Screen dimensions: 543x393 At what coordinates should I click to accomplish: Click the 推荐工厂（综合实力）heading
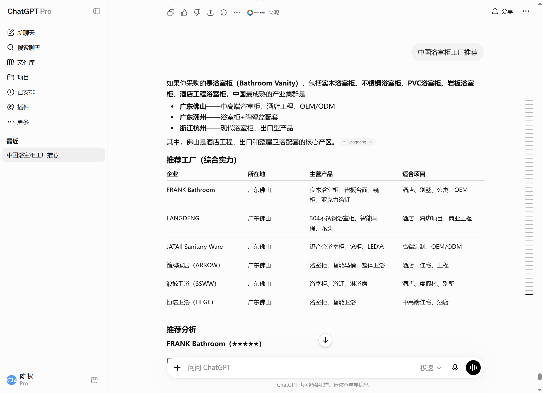(x=202, y=160)
